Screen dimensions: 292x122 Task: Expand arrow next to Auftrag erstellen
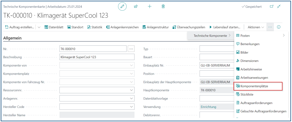pyautogui.click(x=39, y=27)
